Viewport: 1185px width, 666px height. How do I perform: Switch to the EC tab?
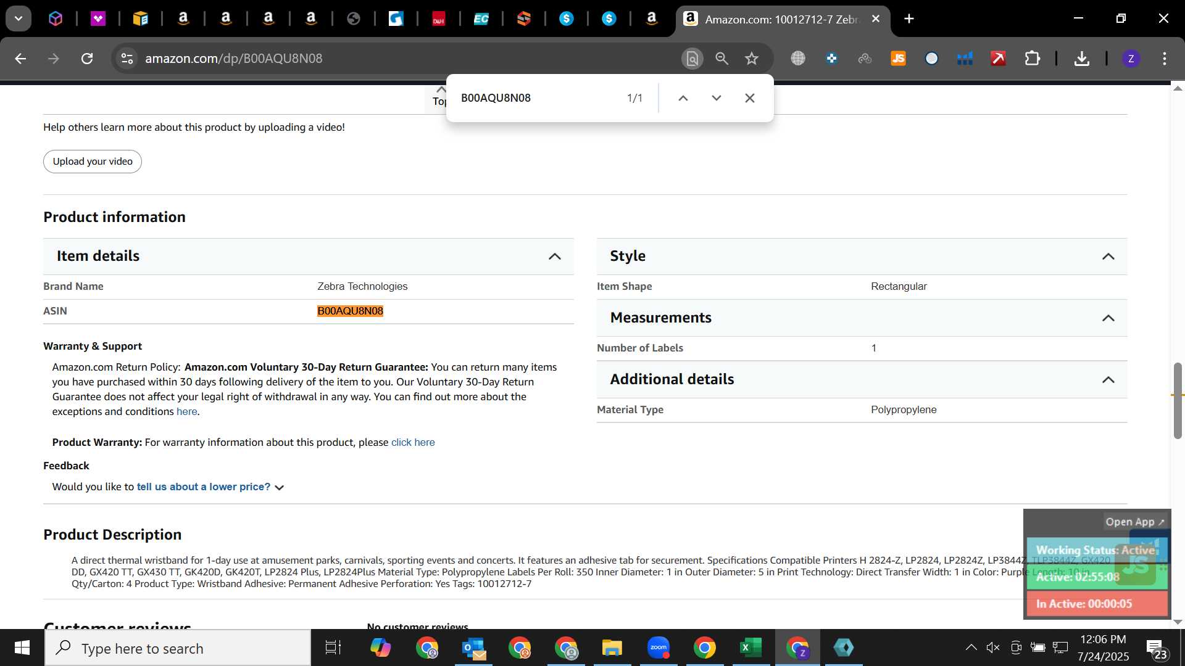(481, 19)
